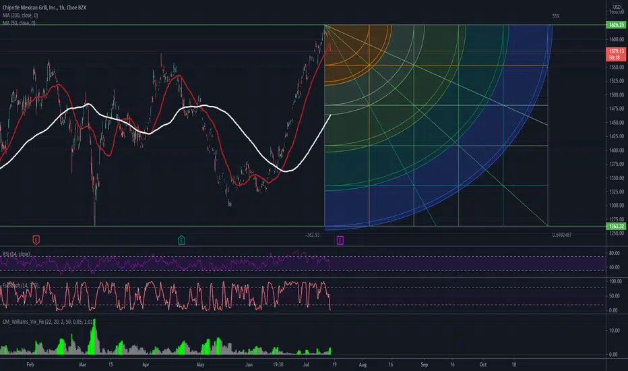Click the 1525.00 price axis label
This screenshot has width=628, height=371.
tap(617, 81)
